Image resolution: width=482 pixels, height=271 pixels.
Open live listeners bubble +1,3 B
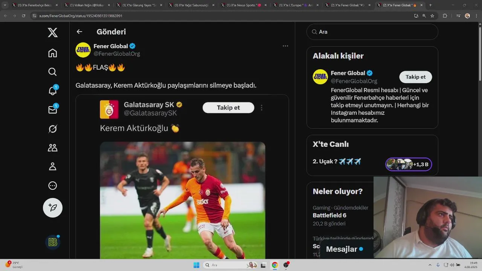[409, 164]
